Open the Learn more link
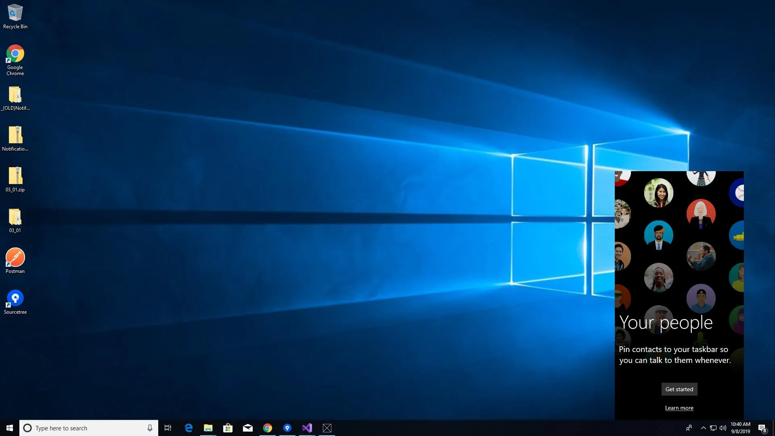 point(679,408)
